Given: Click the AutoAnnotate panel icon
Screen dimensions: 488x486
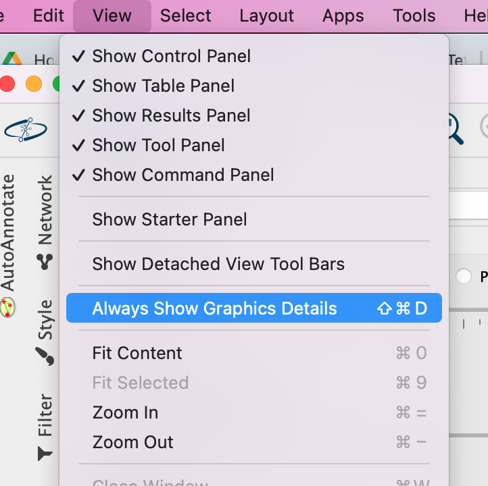Looking at the screenshot, I should (8, 307).
